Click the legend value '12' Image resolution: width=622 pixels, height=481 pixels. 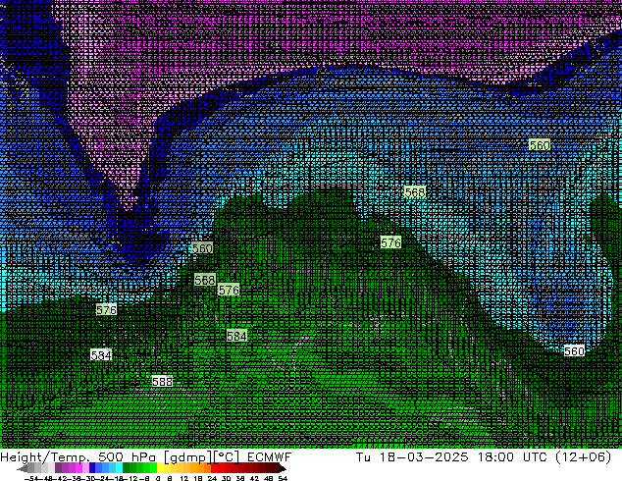(x=184, y=478)
